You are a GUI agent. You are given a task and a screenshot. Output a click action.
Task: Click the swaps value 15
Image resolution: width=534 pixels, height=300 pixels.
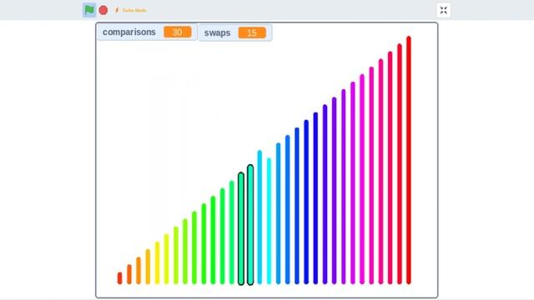[x=252, y=32]
